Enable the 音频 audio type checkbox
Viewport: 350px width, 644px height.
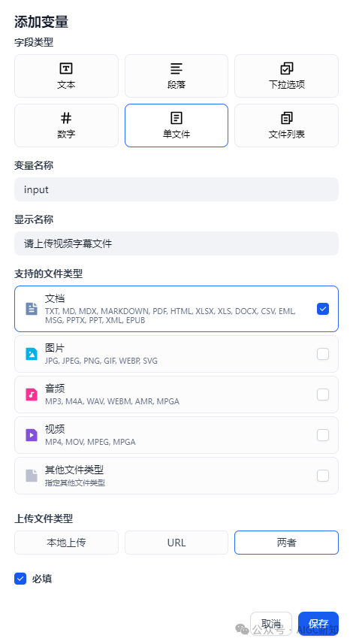pos(323,395)
